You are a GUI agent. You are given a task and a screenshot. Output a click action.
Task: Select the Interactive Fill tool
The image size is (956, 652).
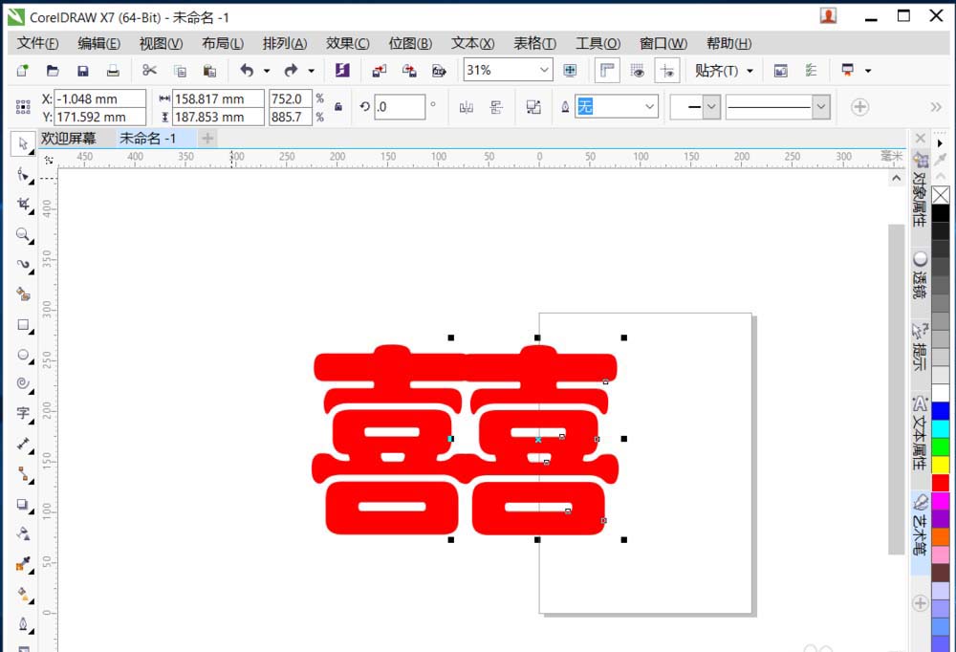(x=23, y=594)
